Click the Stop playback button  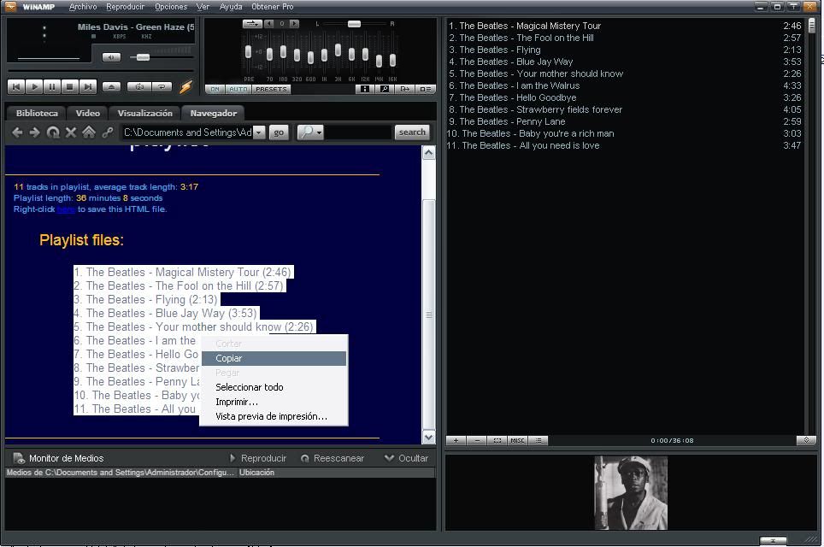click(69, 87)
